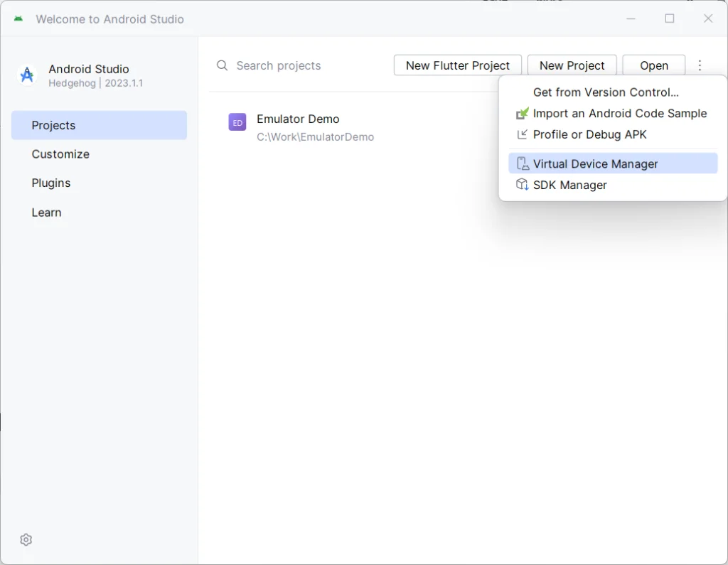Close the Welcome to Android Studio window

click(708, 18)
